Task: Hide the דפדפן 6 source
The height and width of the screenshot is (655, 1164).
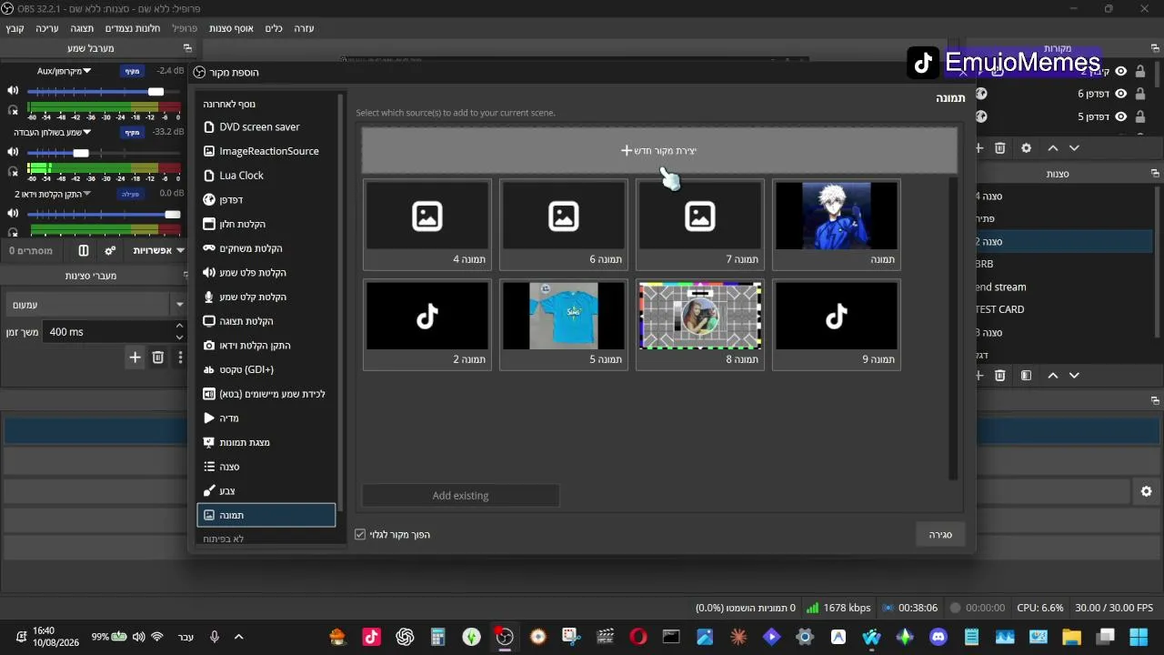Action: (1121, 94)
